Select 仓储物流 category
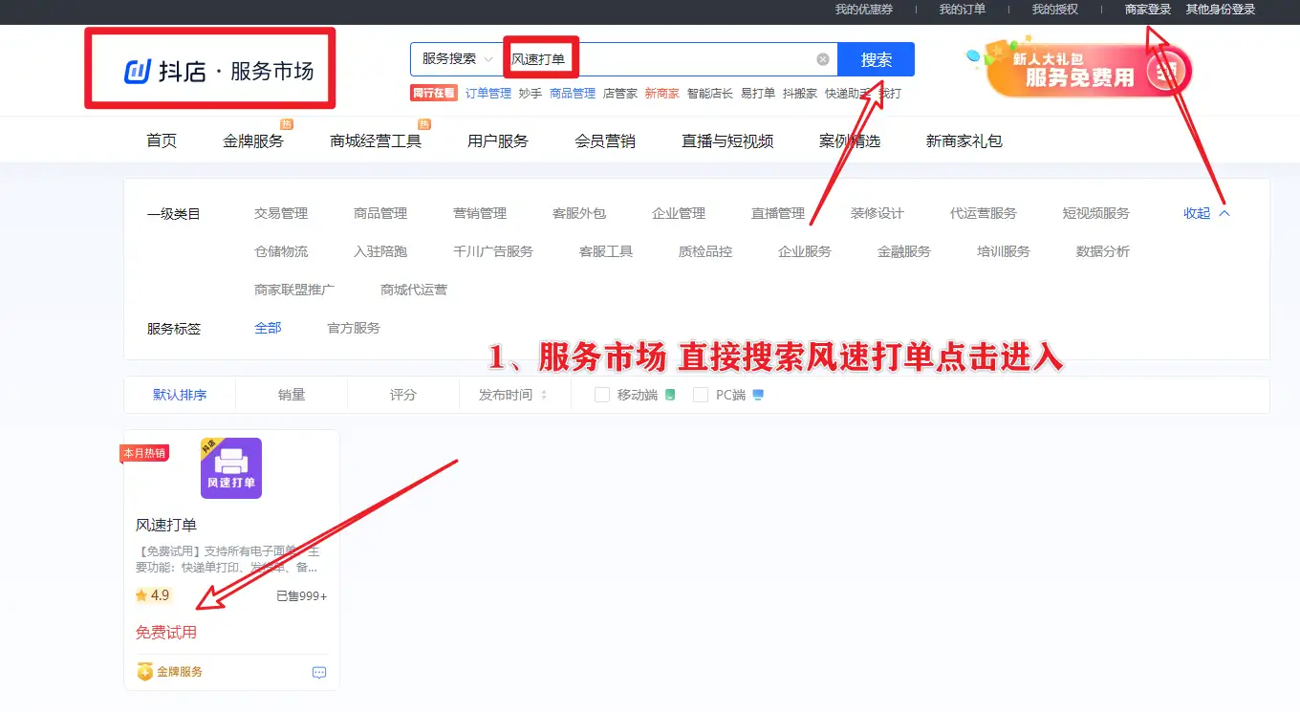 tap(281, 251)
